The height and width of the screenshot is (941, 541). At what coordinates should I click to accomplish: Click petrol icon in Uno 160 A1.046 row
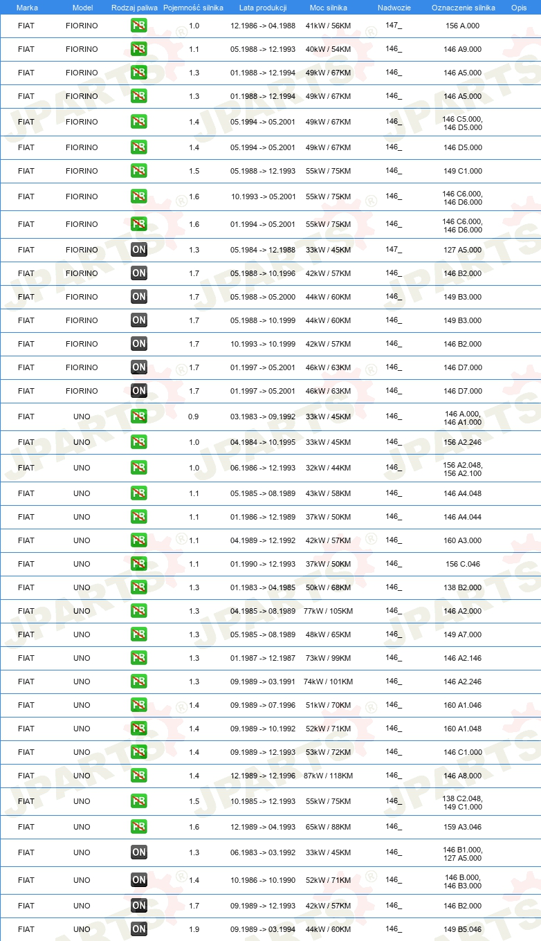pos(139,705)
